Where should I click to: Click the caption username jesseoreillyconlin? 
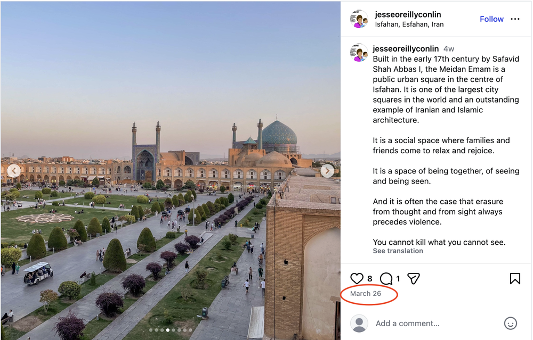click(x=406, y=48)
